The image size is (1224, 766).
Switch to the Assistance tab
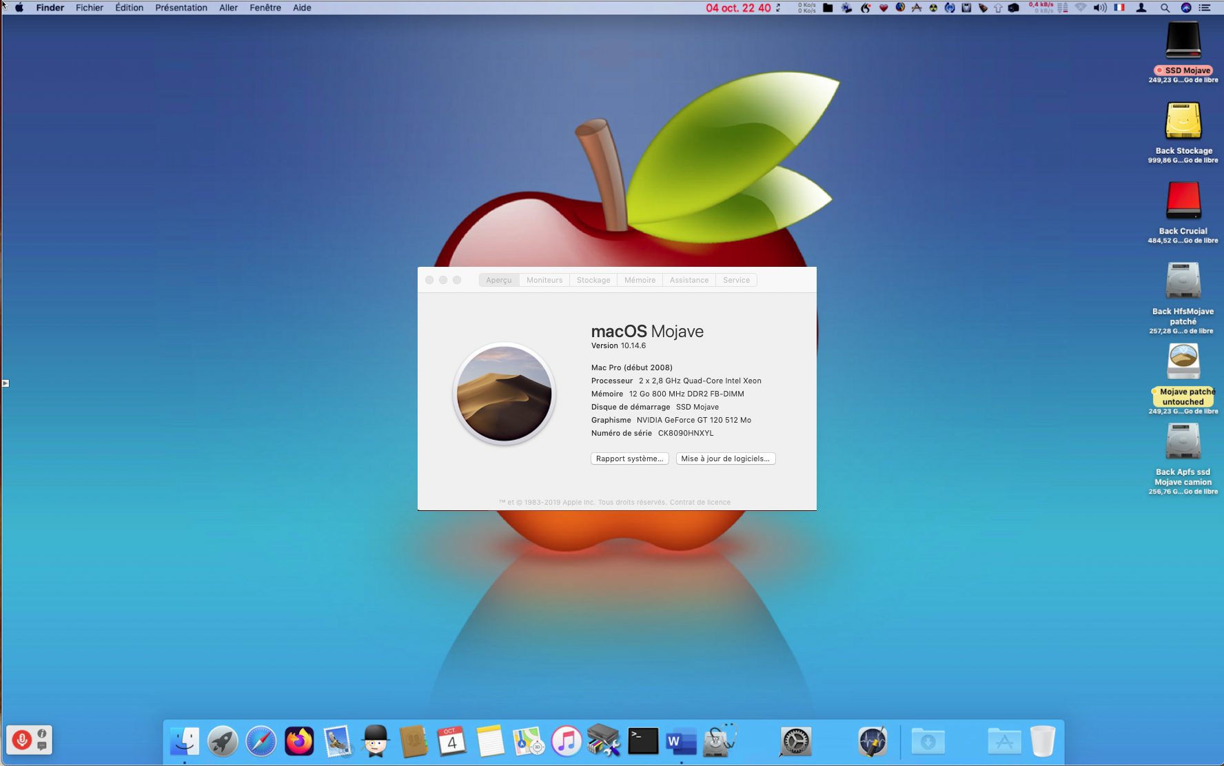[689, 280]
